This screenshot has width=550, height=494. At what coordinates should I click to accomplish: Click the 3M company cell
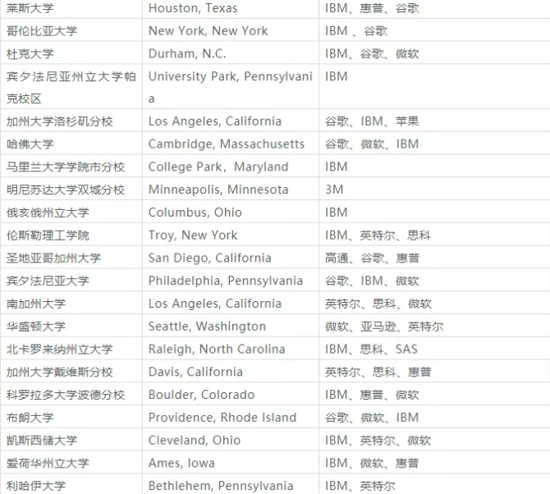tap(334, 190)
